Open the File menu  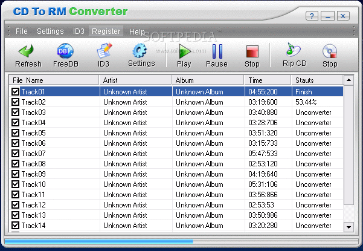(x=22, y=31)
